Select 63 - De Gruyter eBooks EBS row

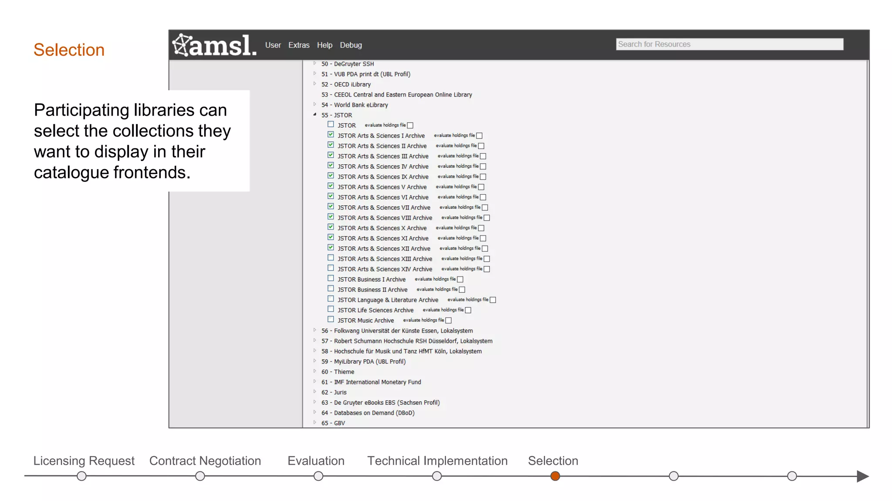[380, 402]
